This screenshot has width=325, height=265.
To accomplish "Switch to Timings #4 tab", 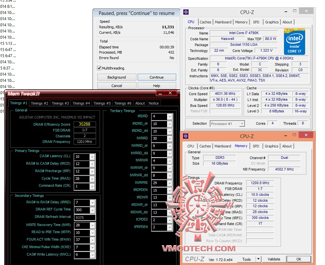I will pos(81,103).
